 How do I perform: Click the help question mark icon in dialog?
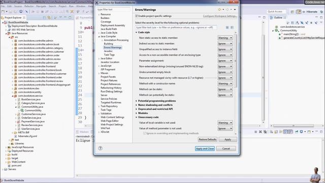[101, 148]
